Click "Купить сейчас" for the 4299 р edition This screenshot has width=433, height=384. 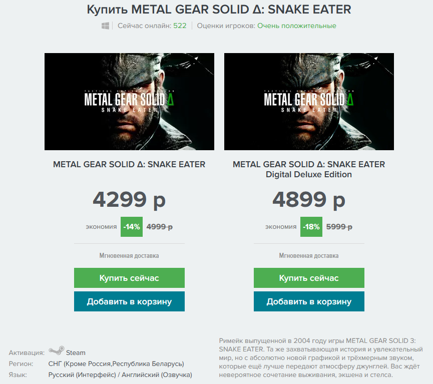[x=129, y=278]
